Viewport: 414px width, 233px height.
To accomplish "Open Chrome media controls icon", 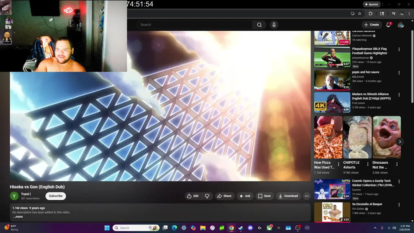I will 394,14.
